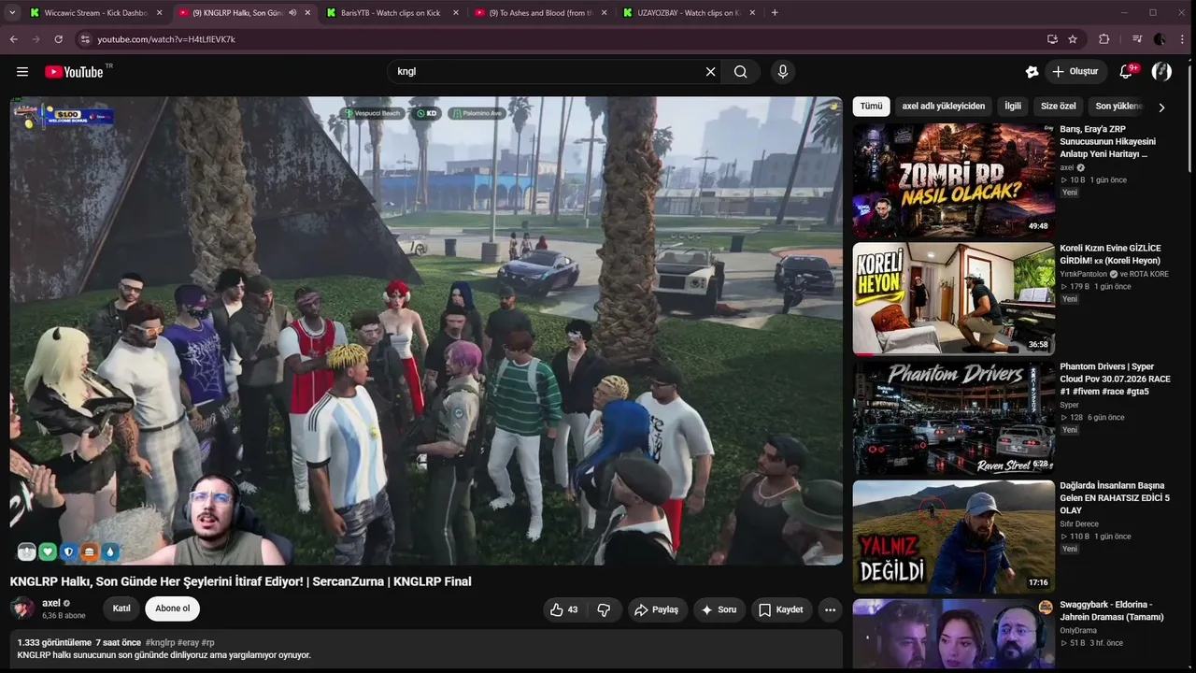Like the video with thumbs up
The height and width of the screenshot is (673, 1196).
[x=563, y=609]
